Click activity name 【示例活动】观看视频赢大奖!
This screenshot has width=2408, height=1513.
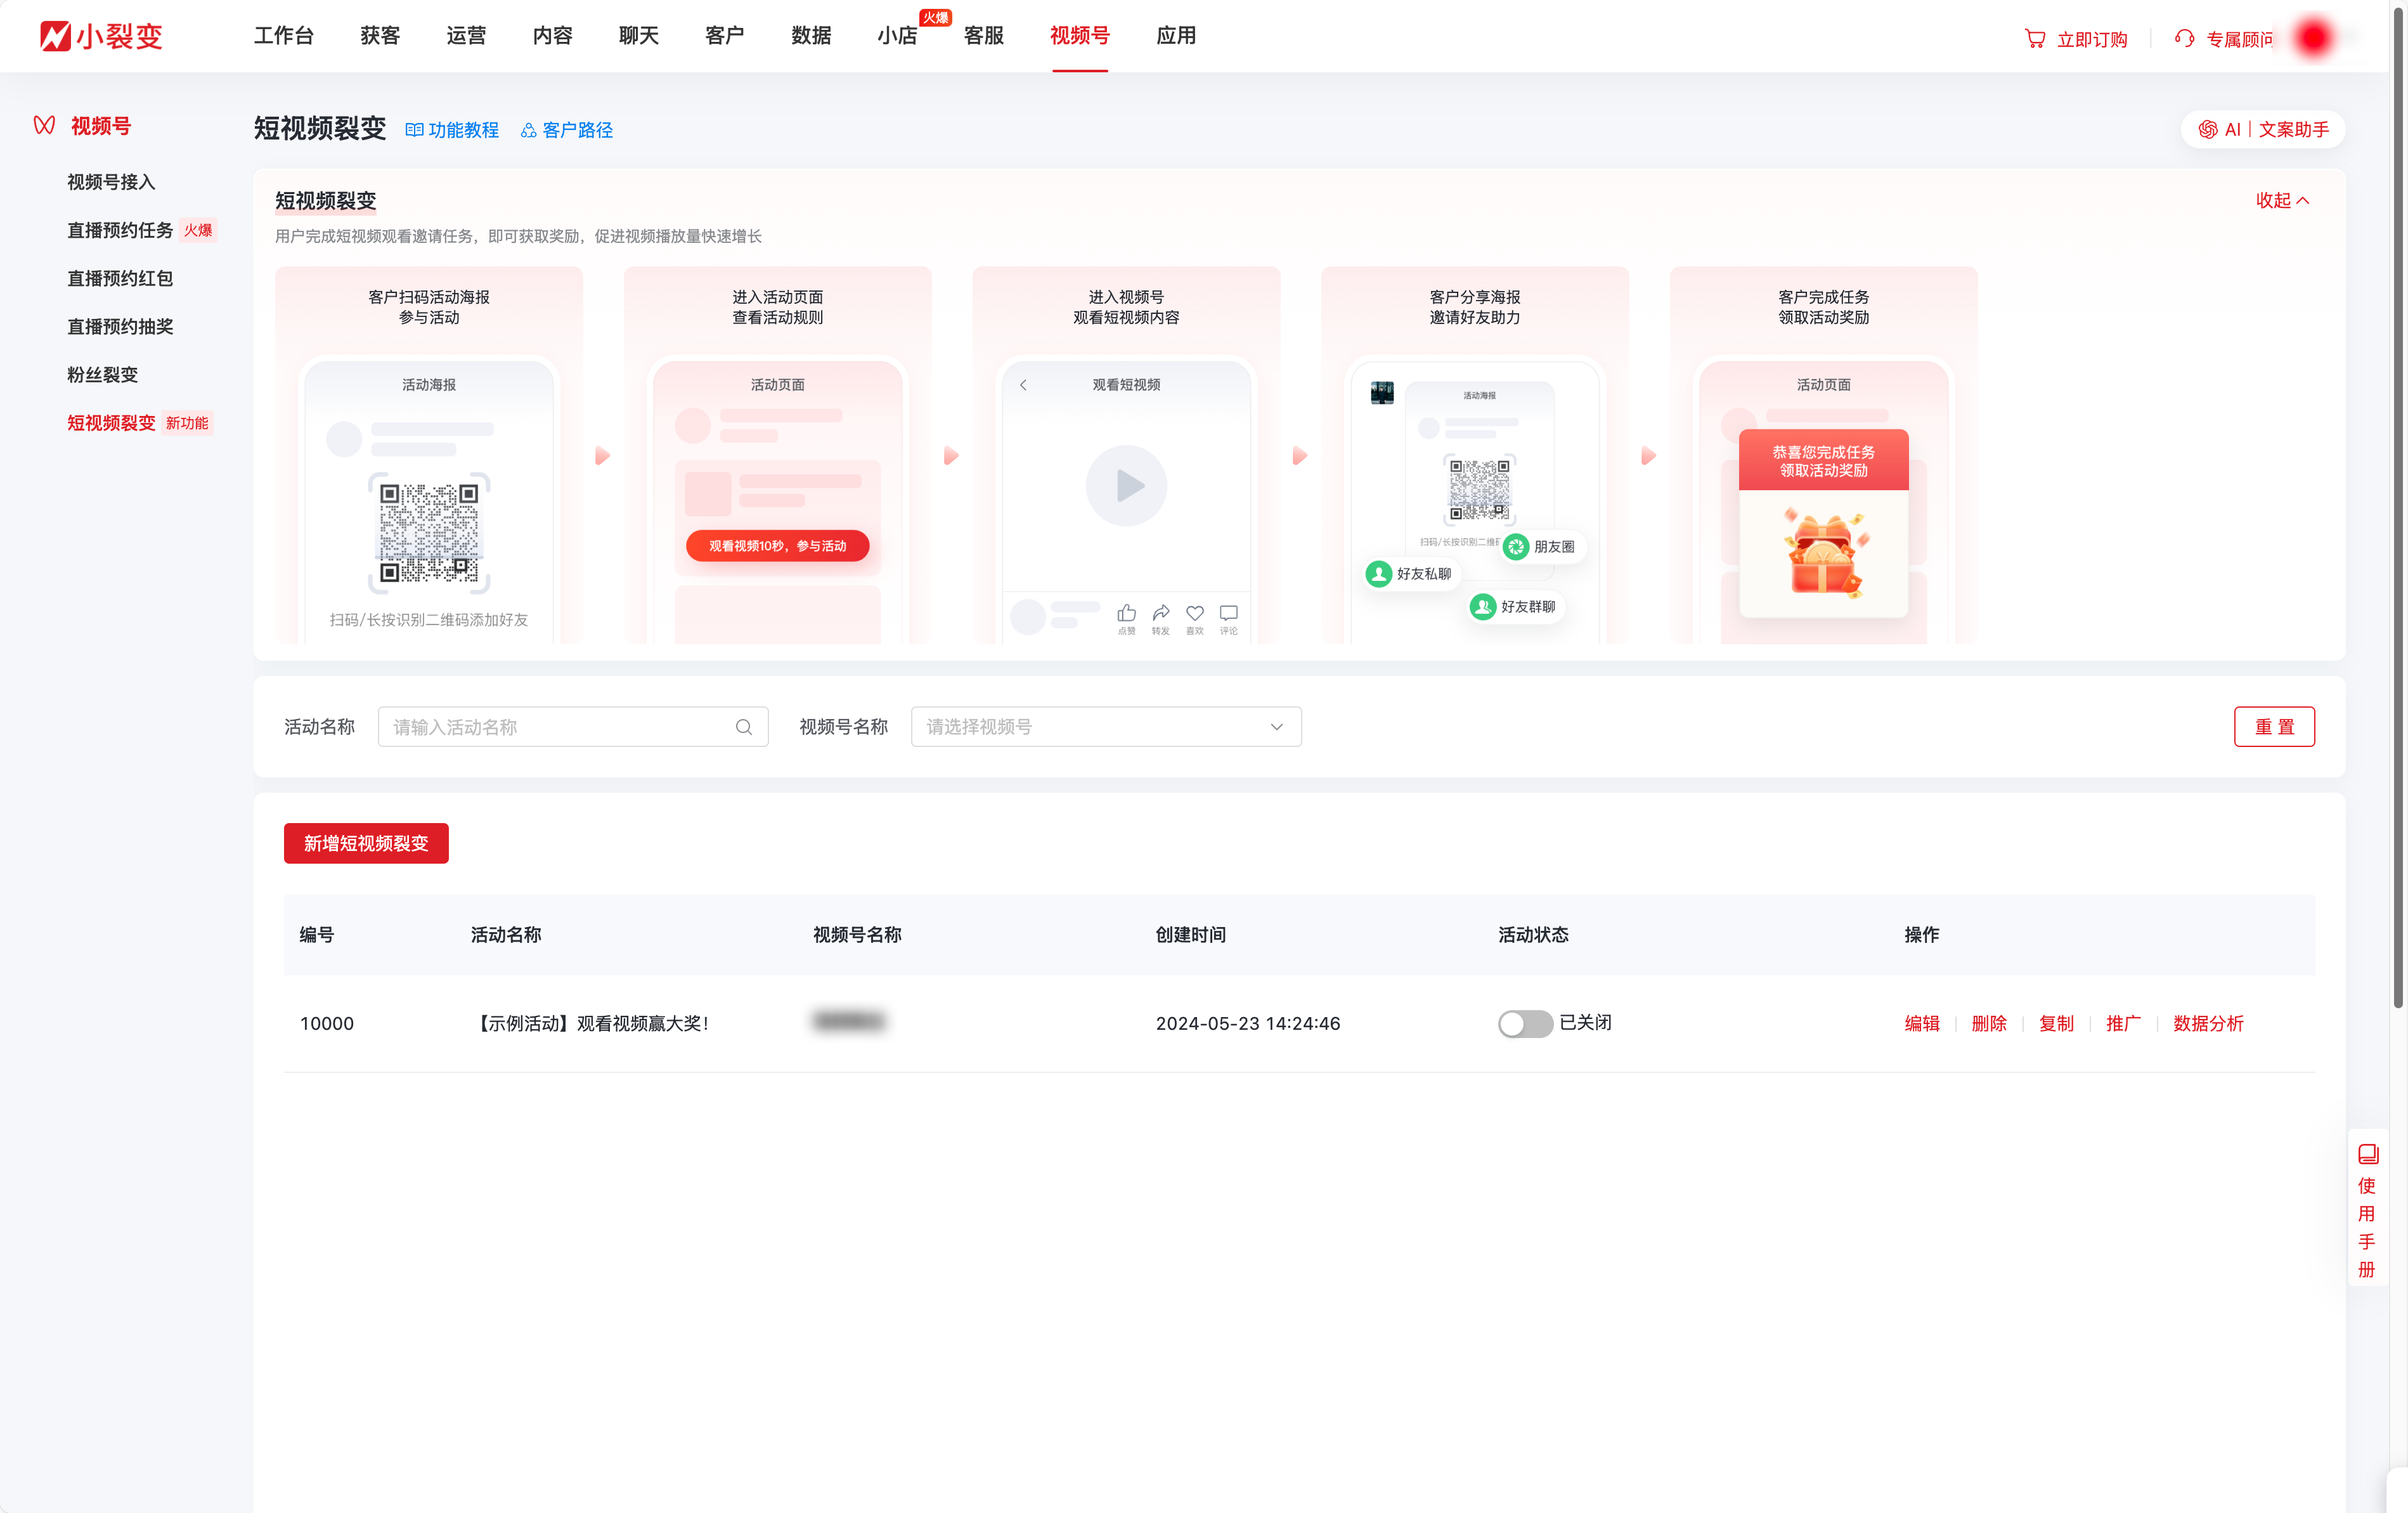coord(590,1023)
